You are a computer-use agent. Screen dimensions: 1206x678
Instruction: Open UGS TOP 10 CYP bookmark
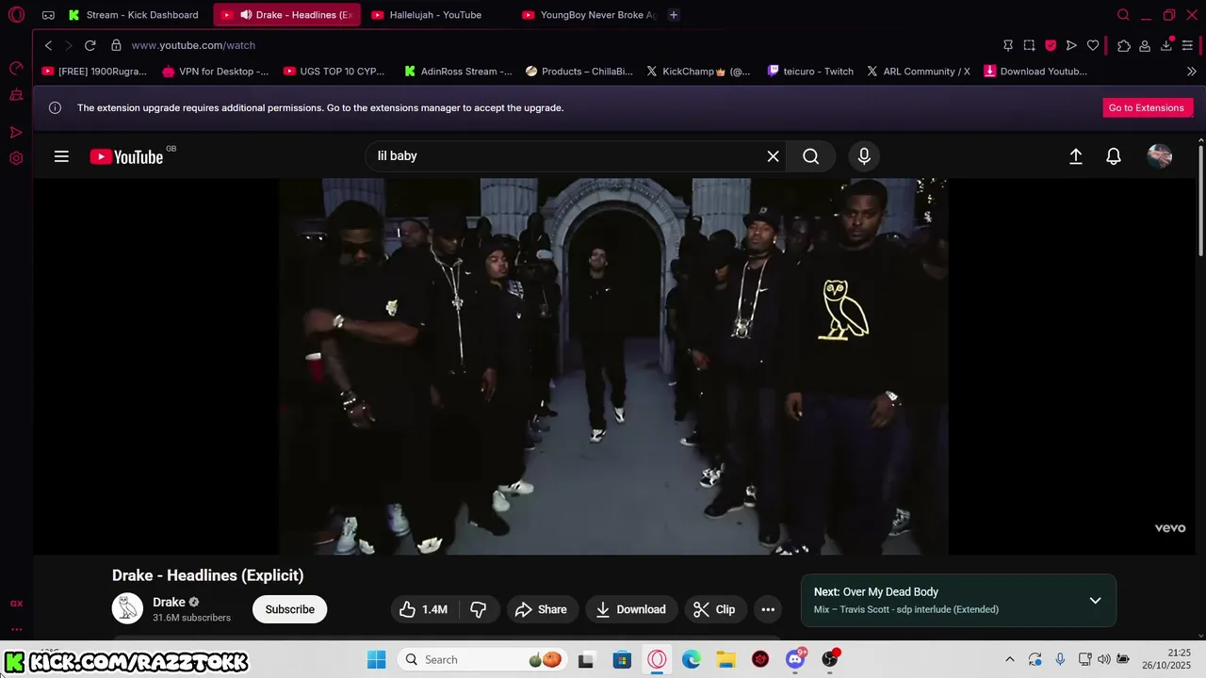tap(334, 71)
